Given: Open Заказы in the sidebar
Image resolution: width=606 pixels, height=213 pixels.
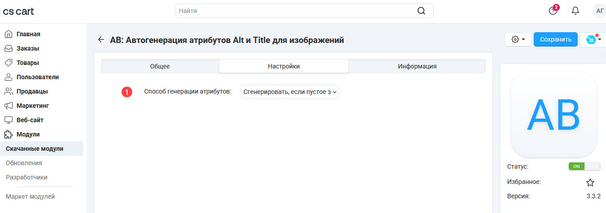Looking at the screenshot, I should pyautogui.click(x=28, y=48).
